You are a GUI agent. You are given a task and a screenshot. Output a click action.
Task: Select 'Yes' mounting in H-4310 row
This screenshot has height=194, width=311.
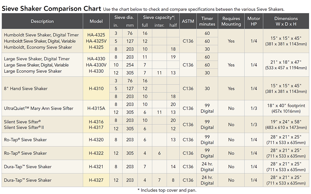231,89
